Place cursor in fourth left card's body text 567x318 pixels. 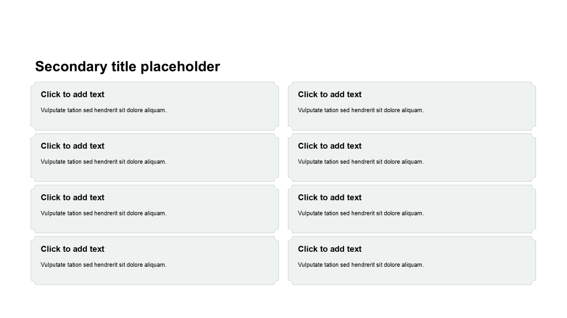[x=104, y=265]
